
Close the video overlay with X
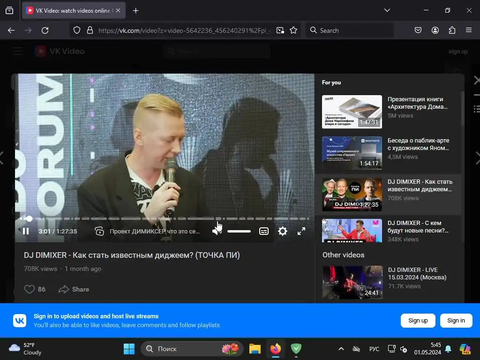pyautogui.click(x=477, y=81)
